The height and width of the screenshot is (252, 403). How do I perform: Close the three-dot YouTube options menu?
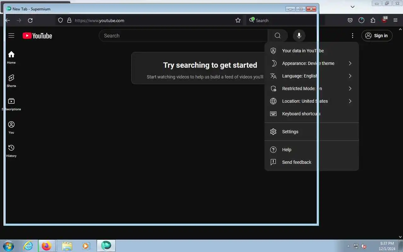click(x=353, y=36)
